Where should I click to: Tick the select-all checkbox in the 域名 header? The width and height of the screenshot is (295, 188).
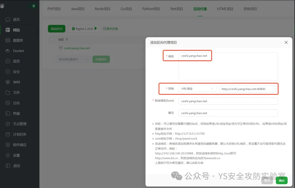pyautogui.click(x=52, y=39)
